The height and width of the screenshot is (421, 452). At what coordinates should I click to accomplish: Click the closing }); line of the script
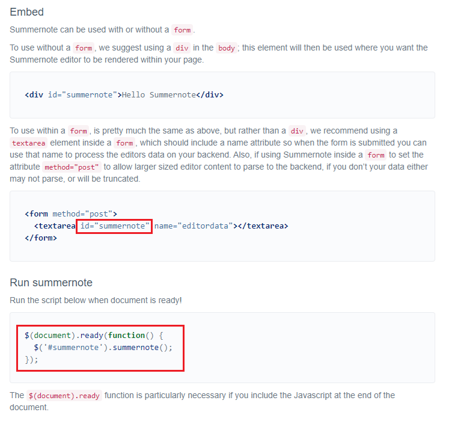(x=31, y=360)
